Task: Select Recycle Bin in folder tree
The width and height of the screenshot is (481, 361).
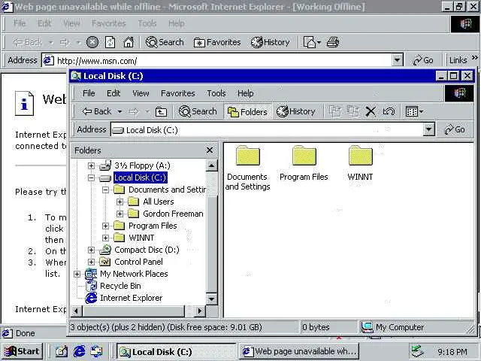Action: (120, 286)
